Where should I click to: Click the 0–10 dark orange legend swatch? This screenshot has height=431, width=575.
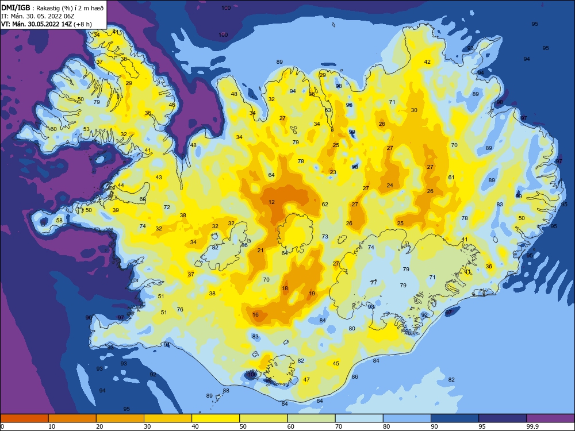[24, 418]
